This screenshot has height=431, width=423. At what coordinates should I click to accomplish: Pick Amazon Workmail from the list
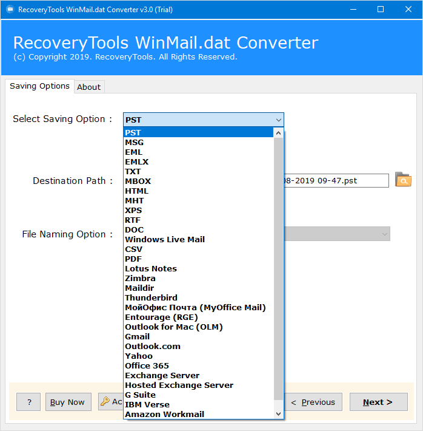[198, 414]
